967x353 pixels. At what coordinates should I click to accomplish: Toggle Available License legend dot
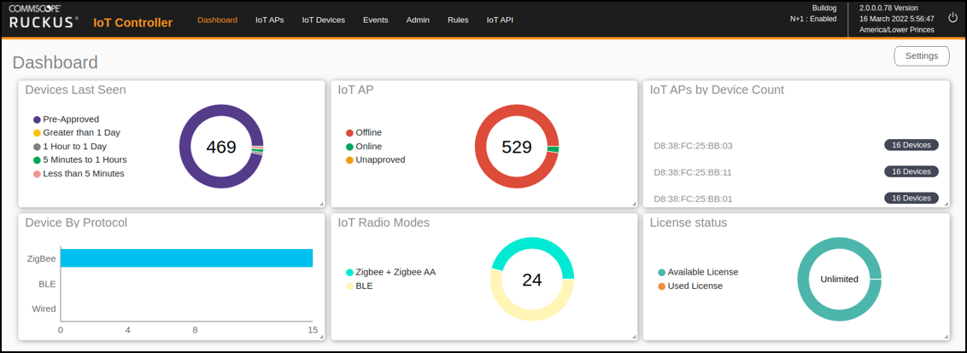coord(662,272)
